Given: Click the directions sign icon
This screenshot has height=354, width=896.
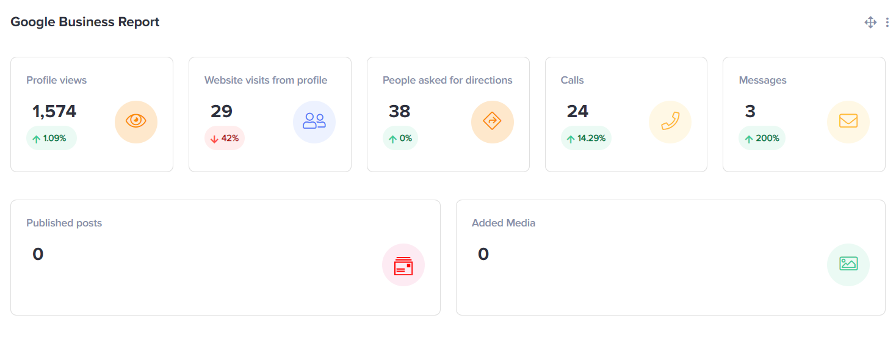Looking at the screenshot, I should click(x=492, y=121).
